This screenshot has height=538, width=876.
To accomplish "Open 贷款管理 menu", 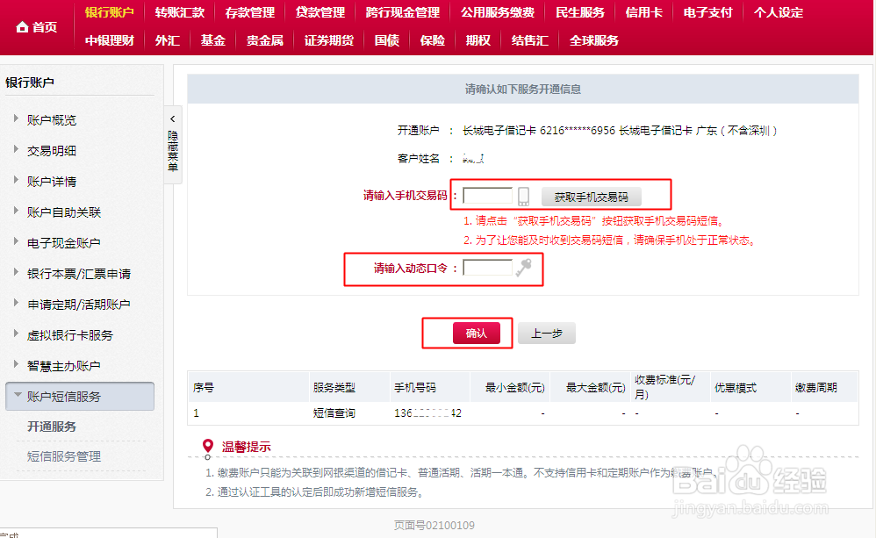I will (x=320, y=12).
